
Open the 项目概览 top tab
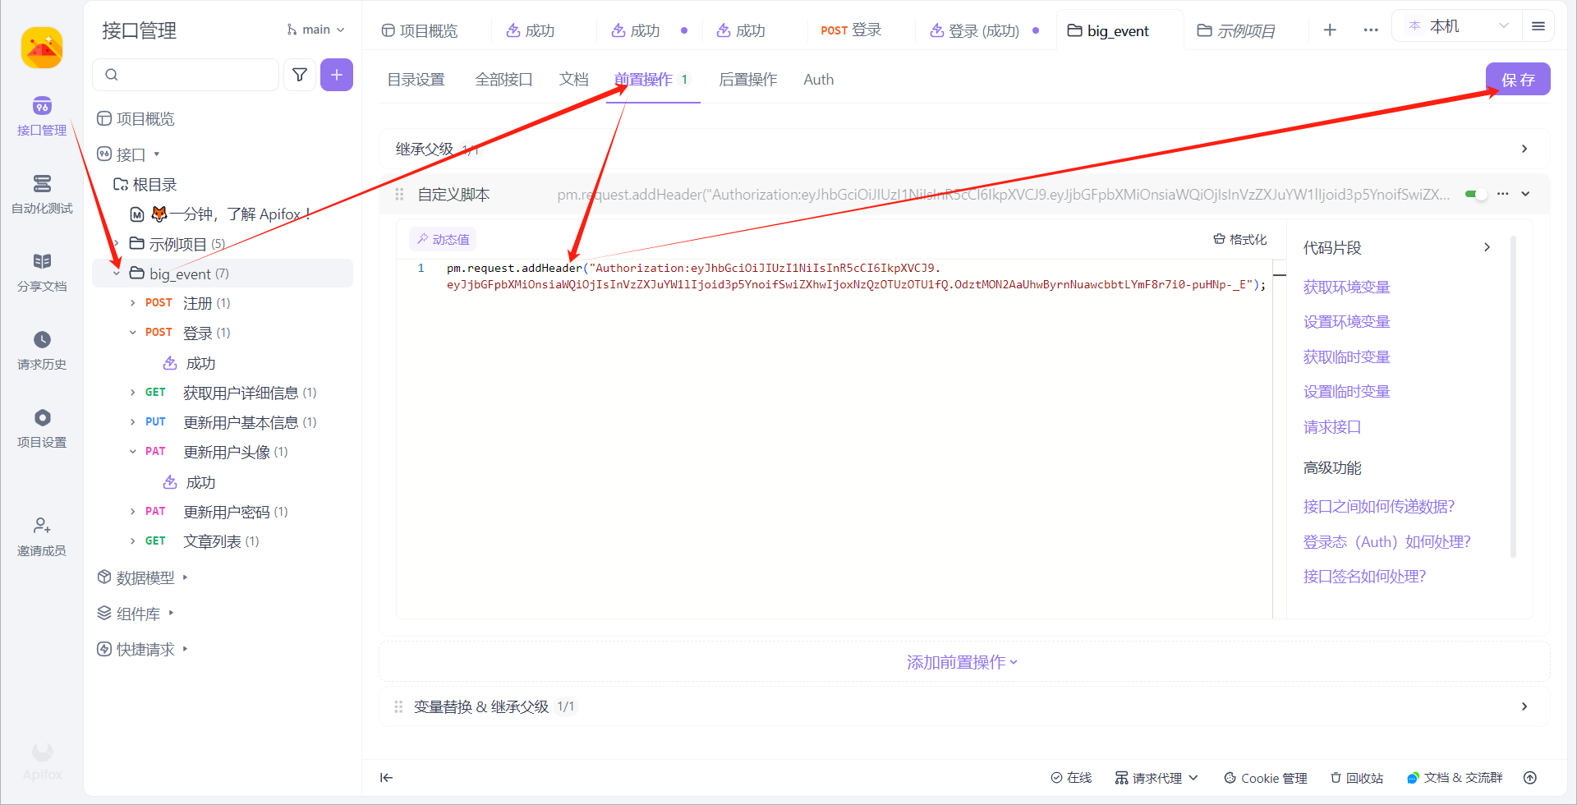420,30
